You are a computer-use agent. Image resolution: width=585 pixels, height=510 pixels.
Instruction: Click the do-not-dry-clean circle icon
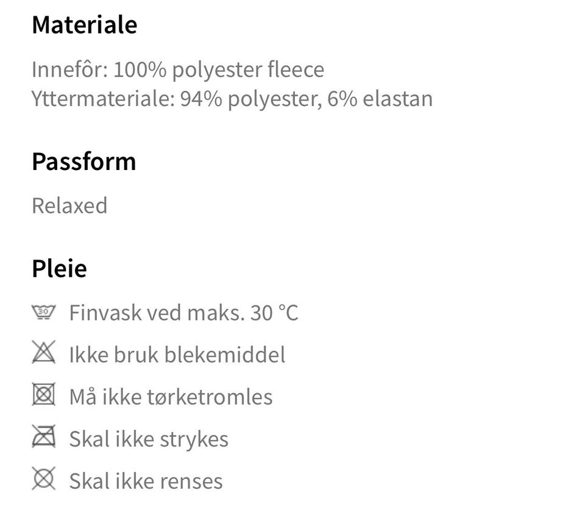43,480
